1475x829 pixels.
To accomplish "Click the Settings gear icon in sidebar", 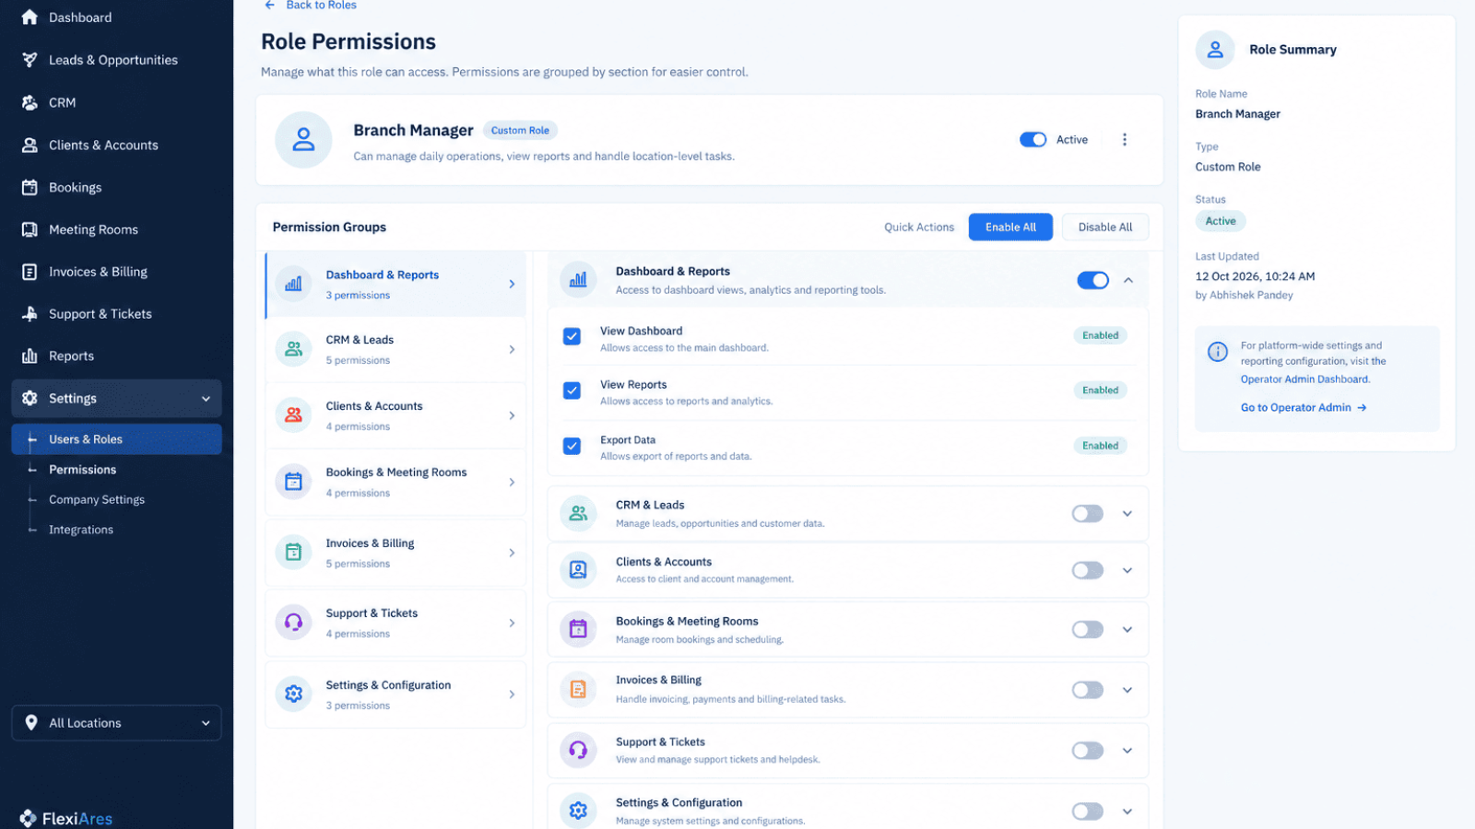I will point(29,398).
